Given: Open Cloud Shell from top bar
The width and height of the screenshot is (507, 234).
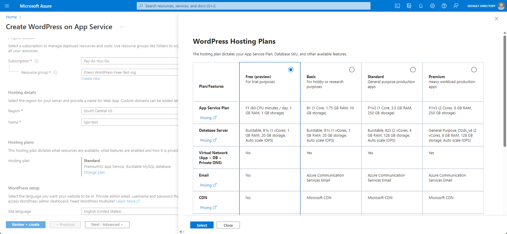Looking at the screenshot, I should [x=397, y=6].
